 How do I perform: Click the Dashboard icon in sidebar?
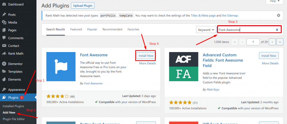[x=4, y=4]
